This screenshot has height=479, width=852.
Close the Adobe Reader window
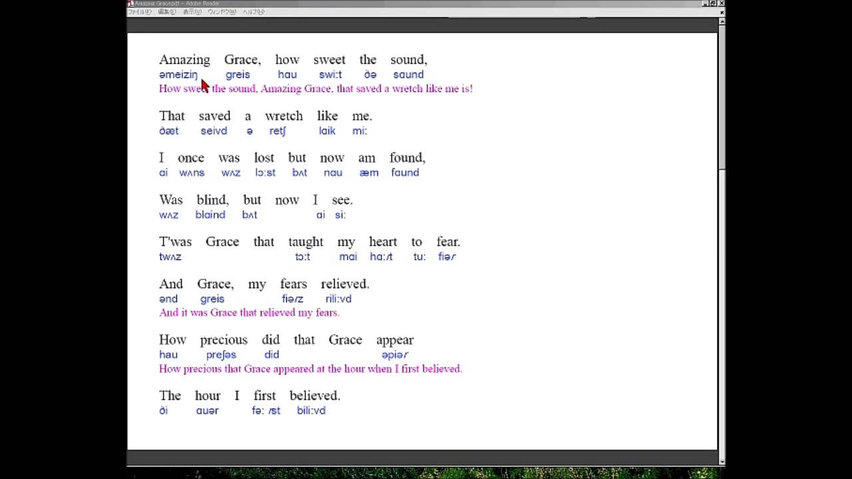722,3
